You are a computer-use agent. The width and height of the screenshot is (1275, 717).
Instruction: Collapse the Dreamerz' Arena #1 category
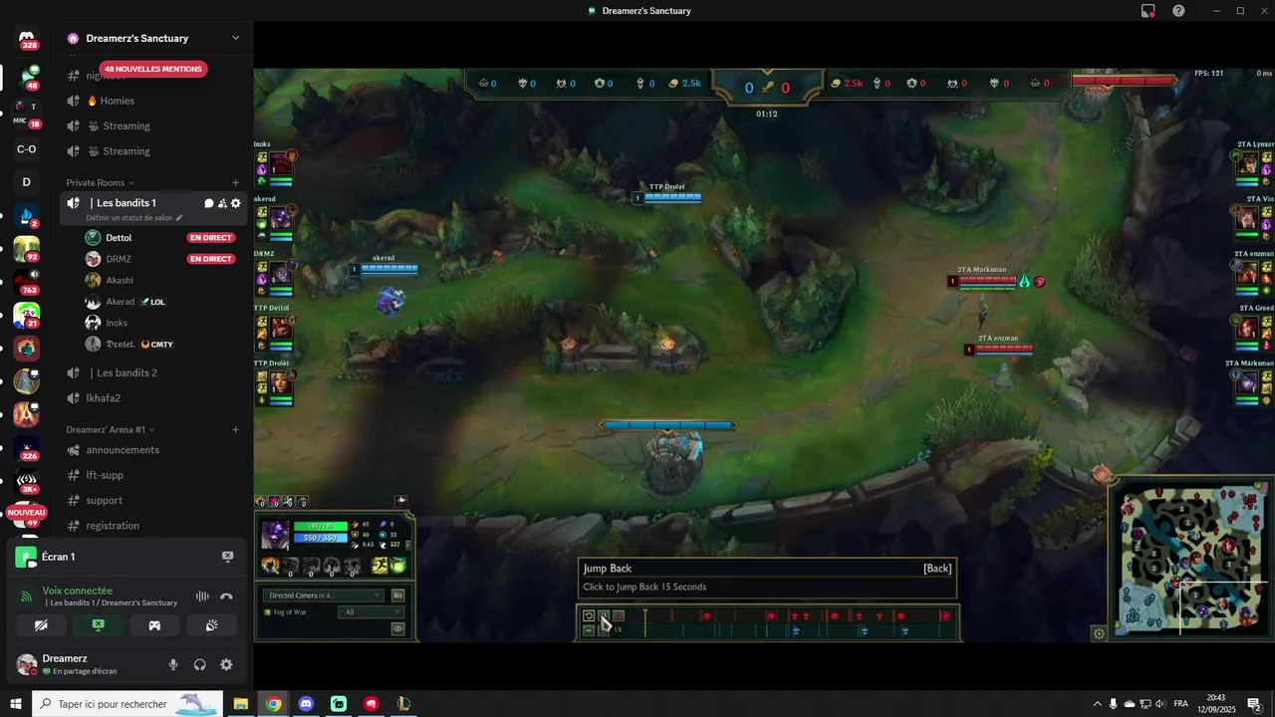110,429
